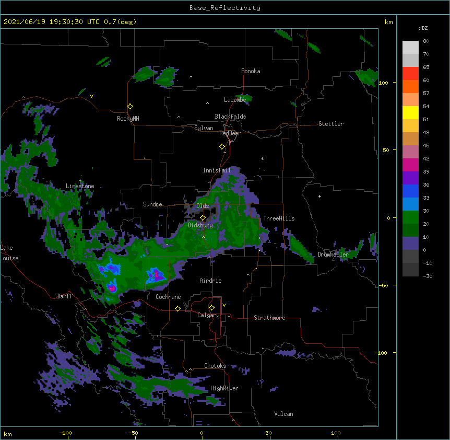Click the 80 value in the dBZ legend
Viewport: 450px width, 440px height.
426,41
